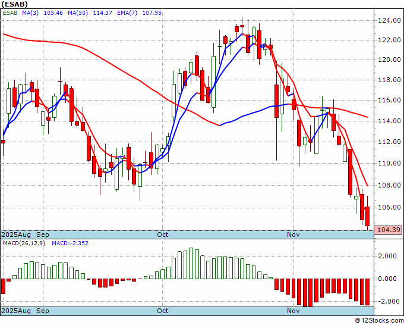Click Sep on the MACD panel date axis
404x325 pixels.
pyautogui.click(x=43, y=311)
